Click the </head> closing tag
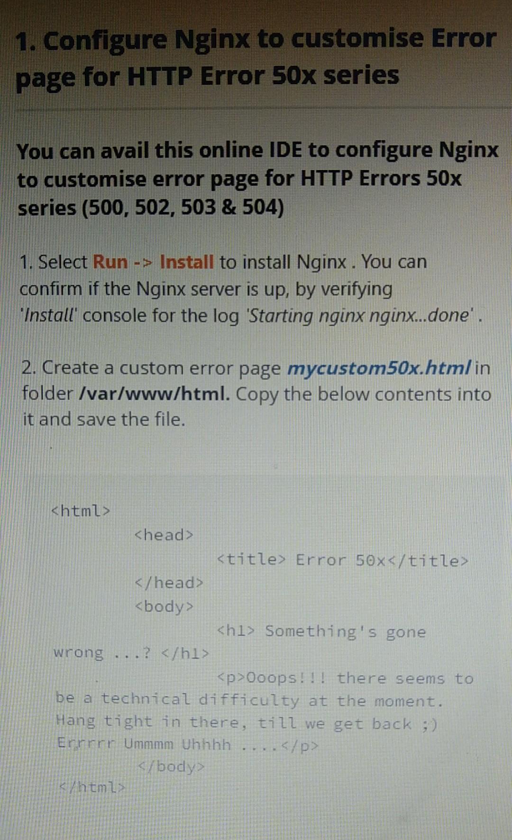The width and height of the screenshot is (512, 840). [x=169, y=583]
